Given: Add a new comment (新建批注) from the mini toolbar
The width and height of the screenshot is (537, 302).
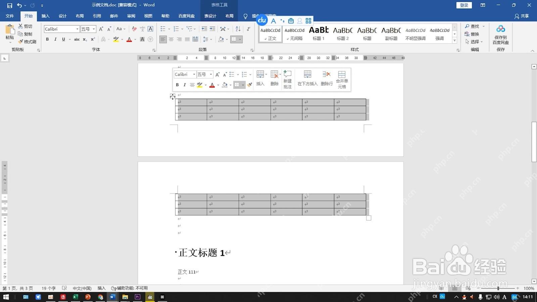Looking at the screenshot, I should pos(287,80).
